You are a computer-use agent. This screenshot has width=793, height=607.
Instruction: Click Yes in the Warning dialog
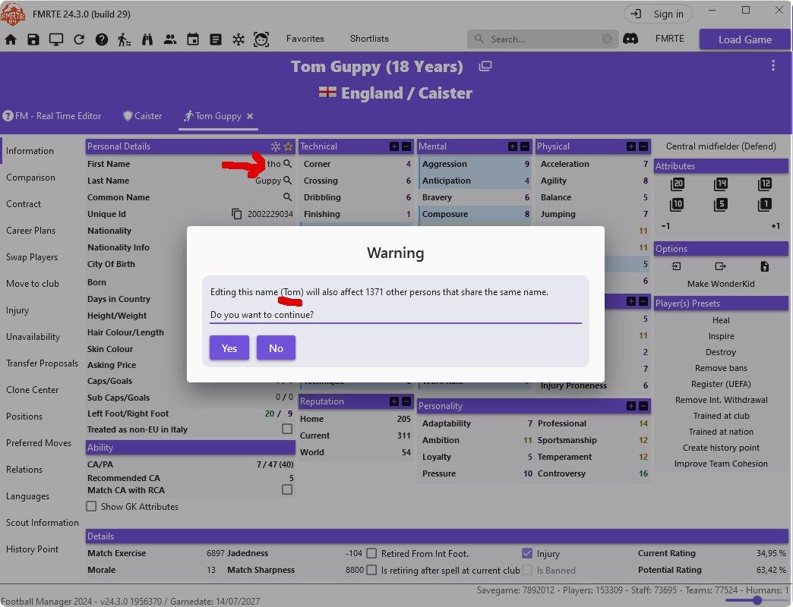(x=229, y=348)
